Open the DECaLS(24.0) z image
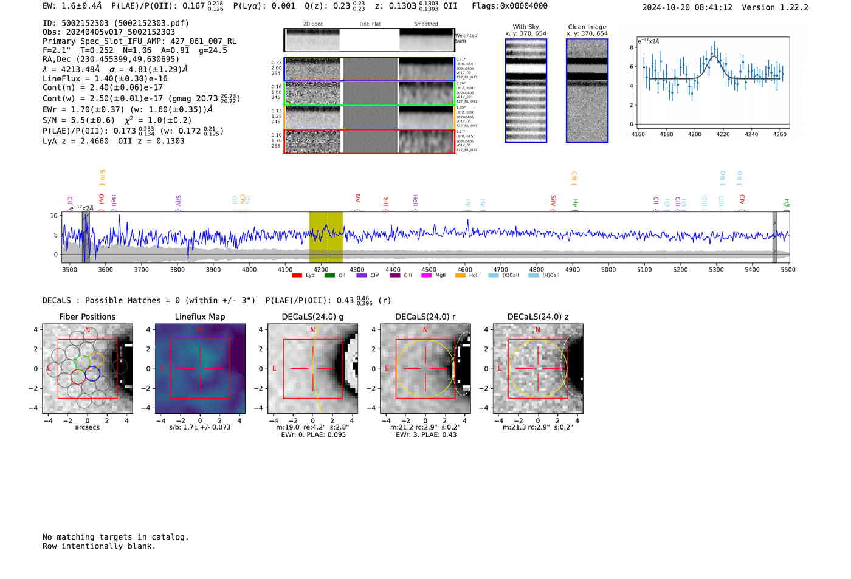 pos(538,369)
